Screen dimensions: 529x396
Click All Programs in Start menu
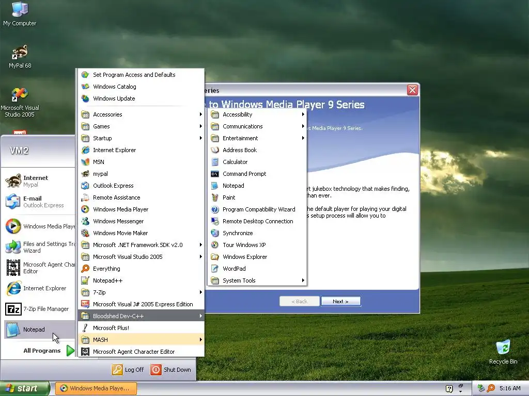click(x=49, y=351)
